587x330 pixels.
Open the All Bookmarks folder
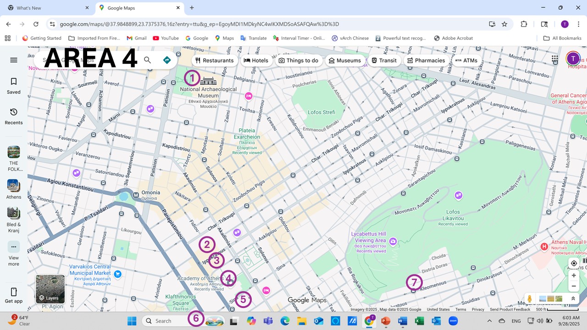562,38
